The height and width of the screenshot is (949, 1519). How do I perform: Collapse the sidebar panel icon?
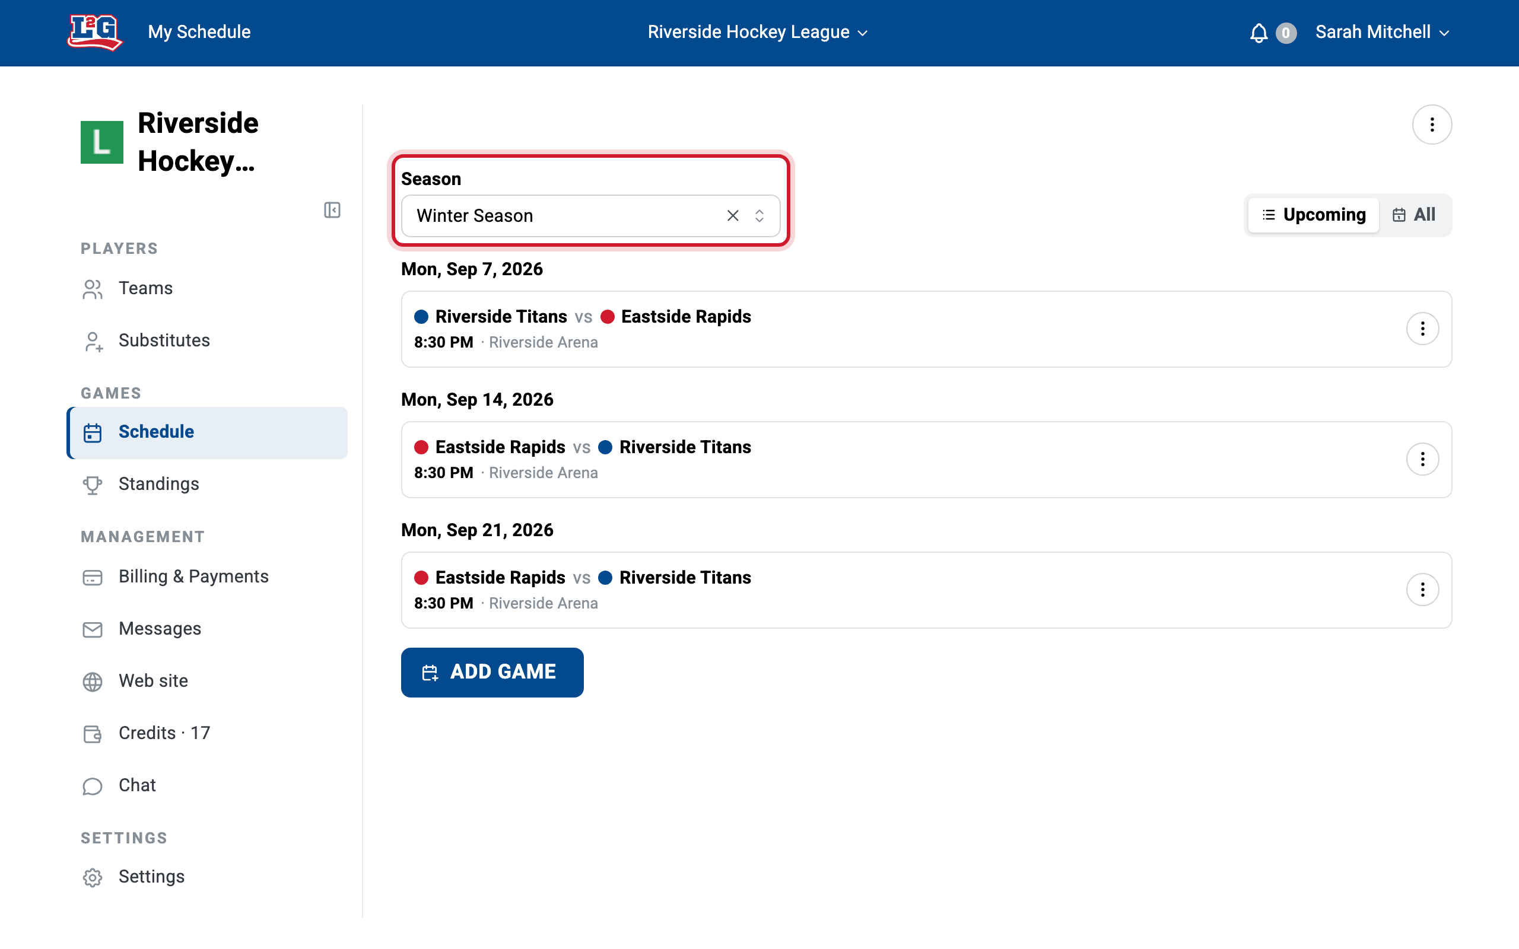(x=332, y=210)
